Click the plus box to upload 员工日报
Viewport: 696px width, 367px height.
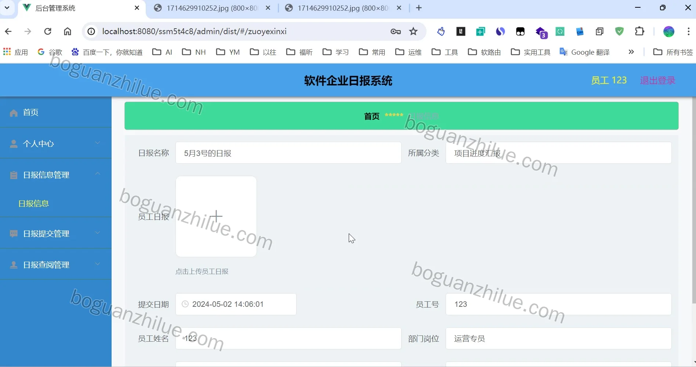(x=216, y=217)
